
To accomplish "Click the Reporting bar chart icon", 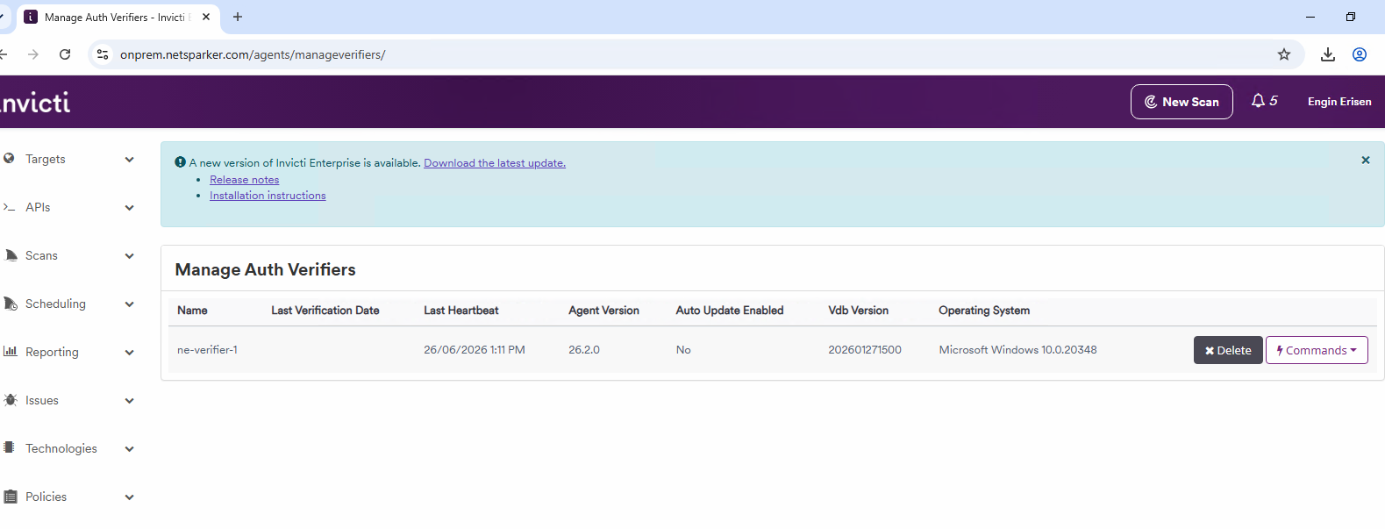I will (x=11, y=351).
